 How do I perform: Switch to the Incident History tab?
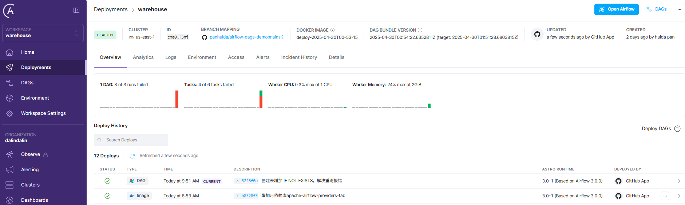pyautogui.click(x=299, y=57)
